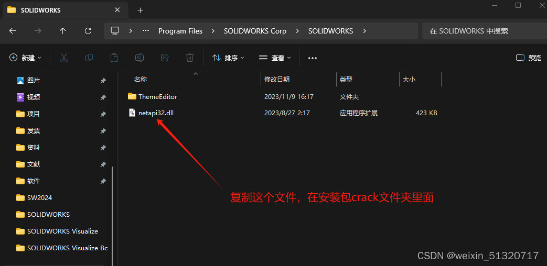Image resolution: width=547 pixels, height=266 pixels.
Task: Open SOLIDWORKS Visualize Bc folder in sidebar
Action: [x=67, y=248]
